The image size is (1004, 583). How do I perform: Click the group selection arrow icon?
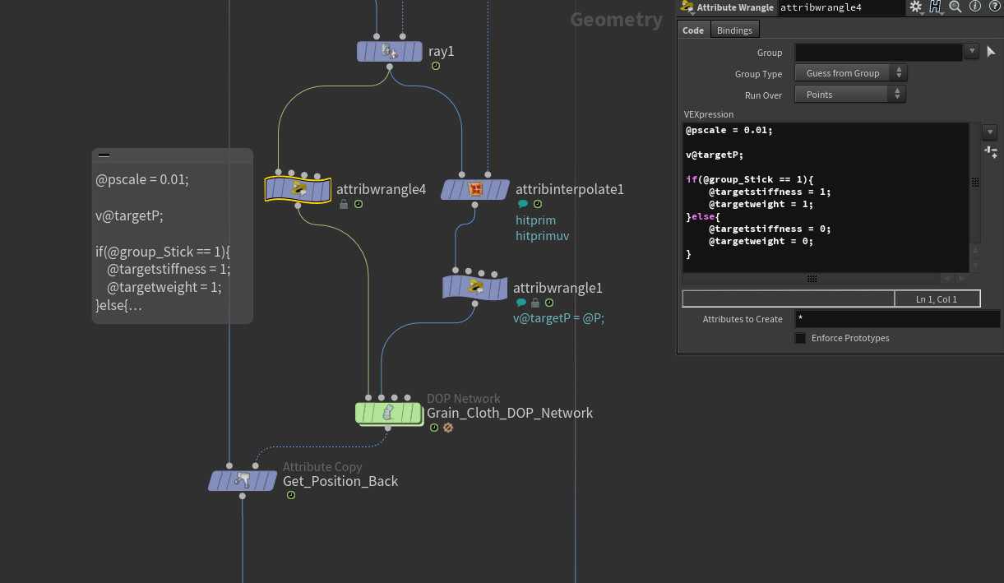click(991, 51)
